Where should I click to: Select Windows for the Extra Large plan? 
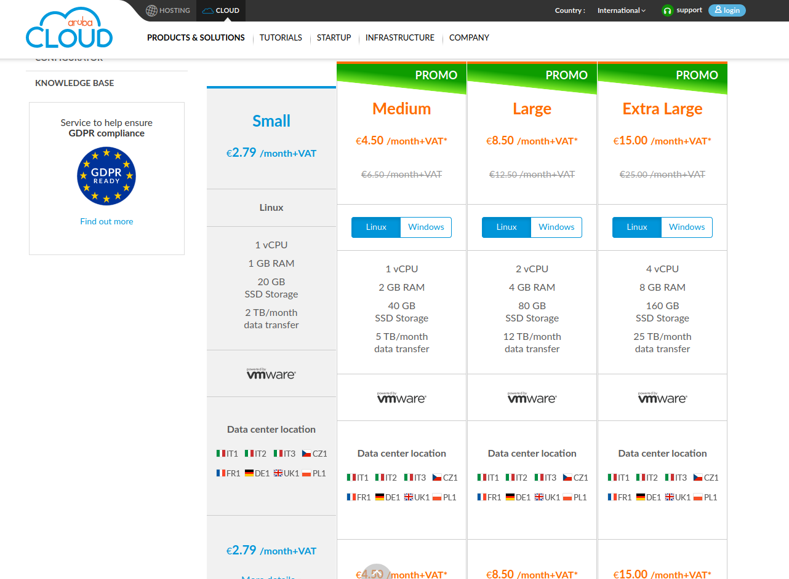point(687,227)
